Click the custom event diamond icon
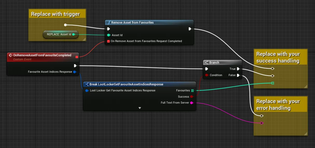The image size is (315, 148). point(11,55)
